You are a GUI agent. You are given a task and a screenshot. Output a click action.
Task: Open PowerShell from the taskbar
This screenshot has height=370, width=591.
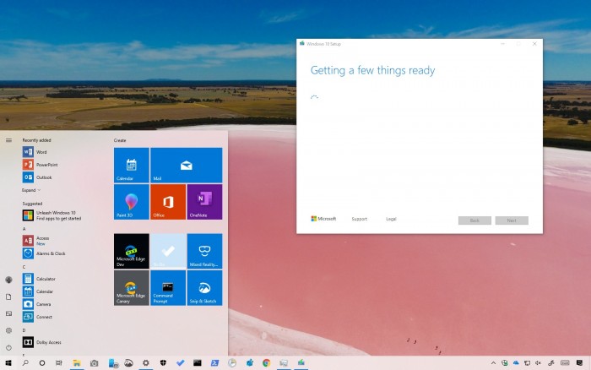214,363
